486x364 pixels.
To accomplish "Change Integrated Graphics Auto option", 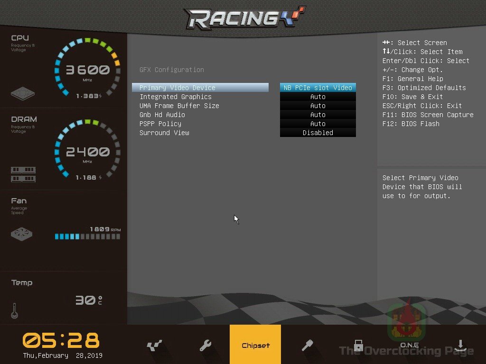I will [318, 97].
